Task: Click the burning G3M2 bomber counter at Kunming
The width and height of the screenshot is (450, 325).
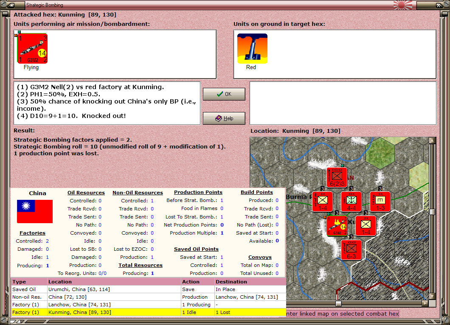Action: point(337,226)
